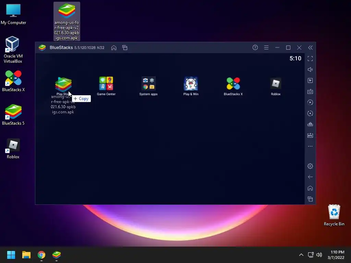Select BlueStacks 5 desktop shortcut

(13, 114)
